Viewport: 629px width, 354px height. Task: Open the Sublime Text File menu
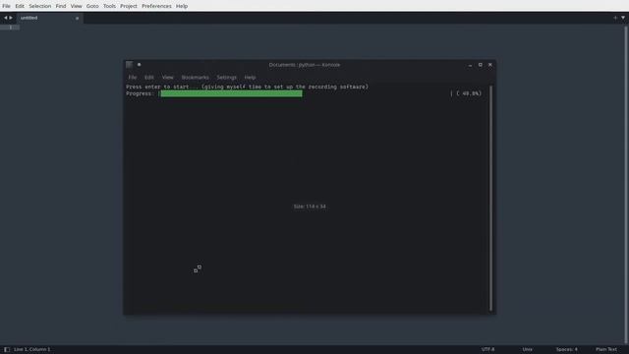[6, 6]
